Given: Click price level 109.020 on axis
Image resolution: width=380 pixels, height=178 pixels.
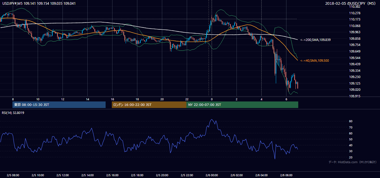Looking at the screenshot, I should [355, 90].
